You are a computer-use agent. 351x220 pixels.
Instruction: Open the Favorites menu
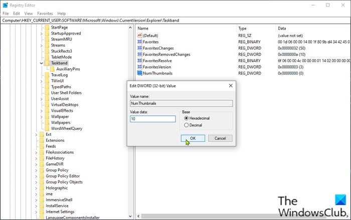pyautogui.click(x=44, y=13)
